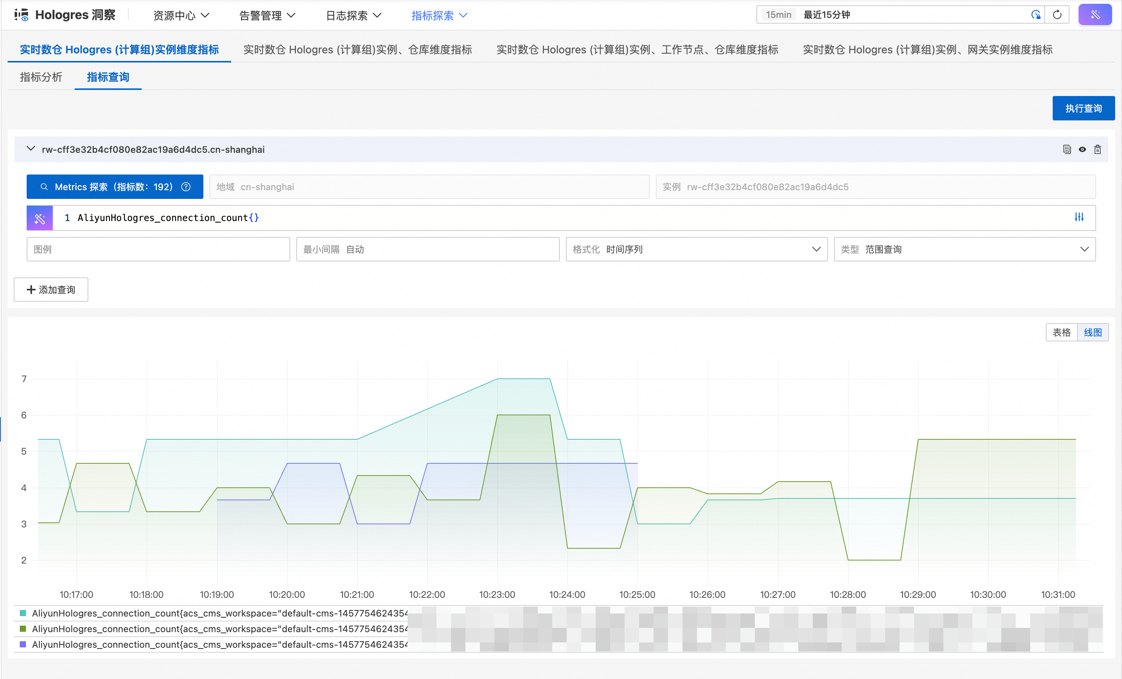This screenshot has height=679, width=1122.
Task: Click the help question mark in Metrics button
Action: click(x=186, y=187)
